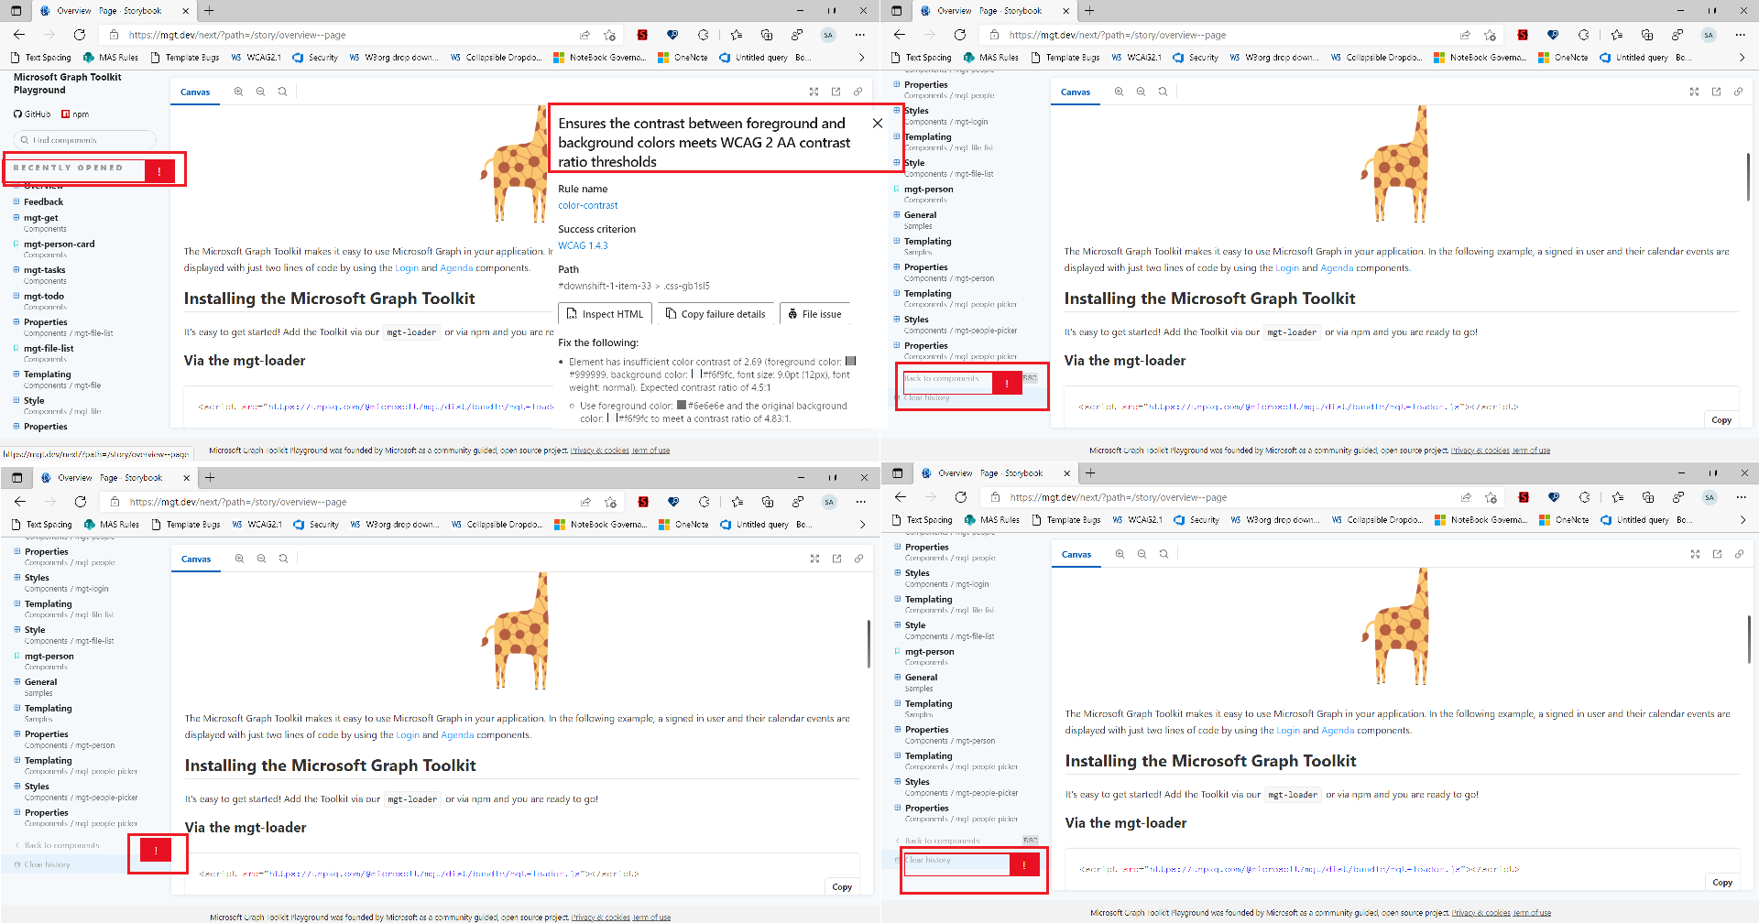Share the current page via address bar
This screenshot has width=1759, height=923.
pos(585,34)
